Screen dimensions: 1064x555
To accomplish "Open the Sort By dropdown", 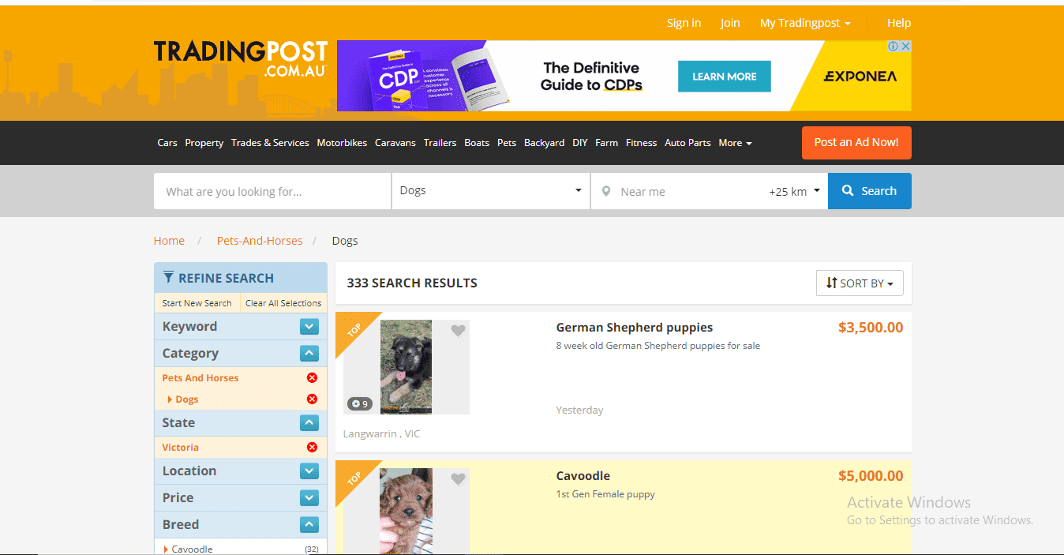I will 860,283.
